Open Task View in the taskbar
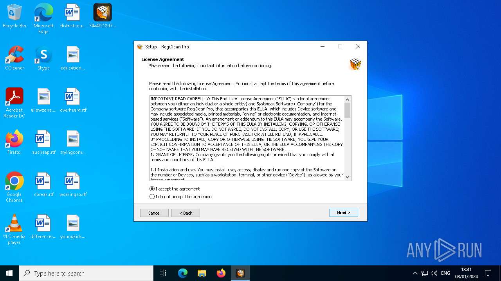The height and width of the screenshot is (281, 501). [163, 273]
